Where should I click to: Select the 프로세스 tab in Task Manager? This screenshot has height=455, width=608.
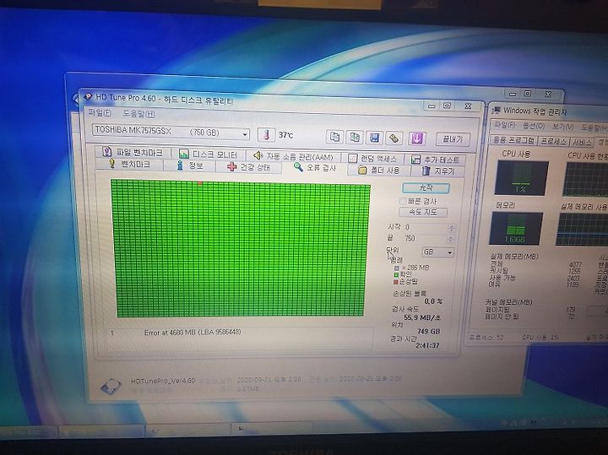tap(553, 142)
